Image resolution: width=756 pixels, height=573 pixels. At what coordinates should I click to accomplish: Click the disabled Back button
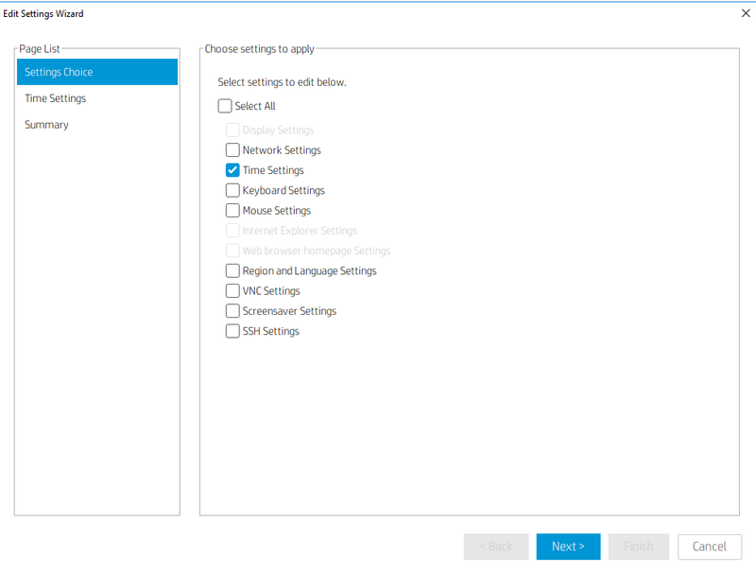496,547
